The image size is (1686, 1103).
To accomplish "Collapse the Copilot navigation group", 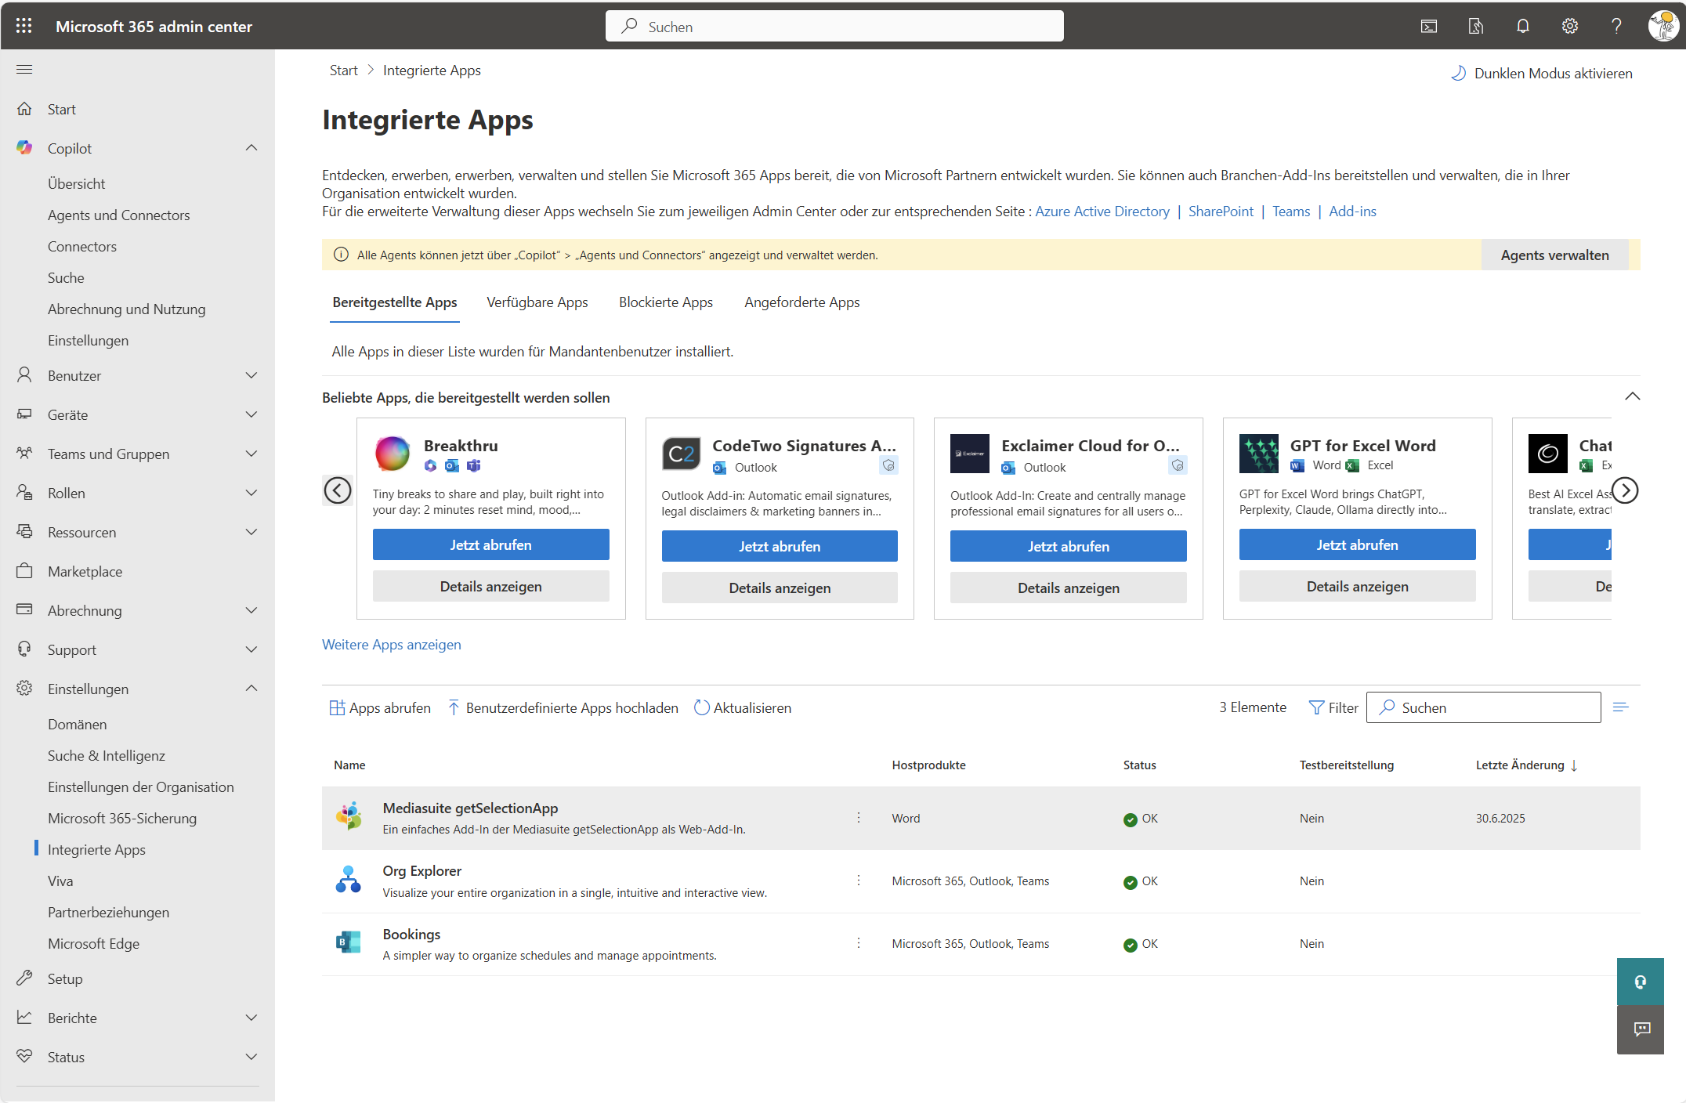I will [x=251, y=148].
